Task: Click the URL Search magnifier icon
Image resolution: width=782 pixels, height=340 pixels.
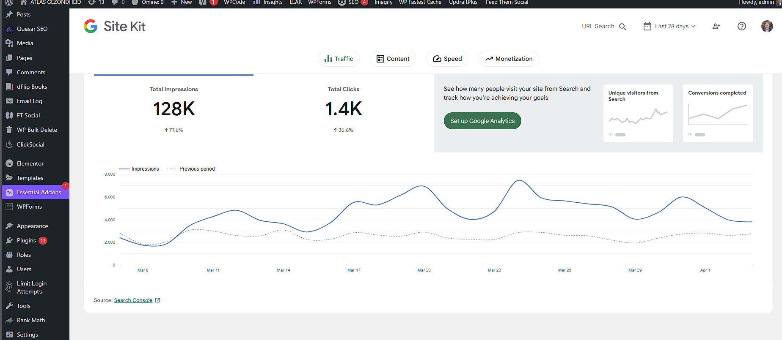Action: [622, 27]
